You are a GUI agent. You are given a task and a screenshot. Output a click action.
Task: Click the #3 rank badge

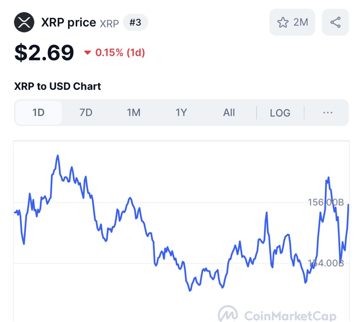click(x=135, y=22)
